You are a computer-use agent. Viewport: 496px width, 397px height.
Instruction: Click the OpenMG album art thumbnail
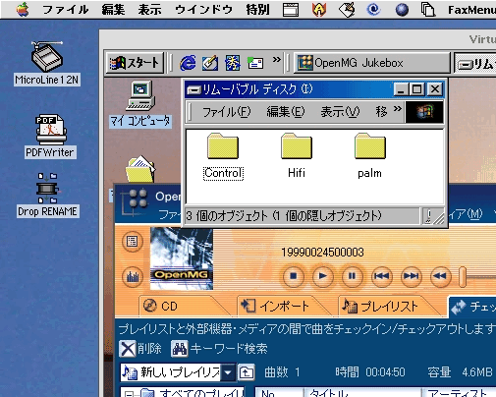tap(182, 258)
